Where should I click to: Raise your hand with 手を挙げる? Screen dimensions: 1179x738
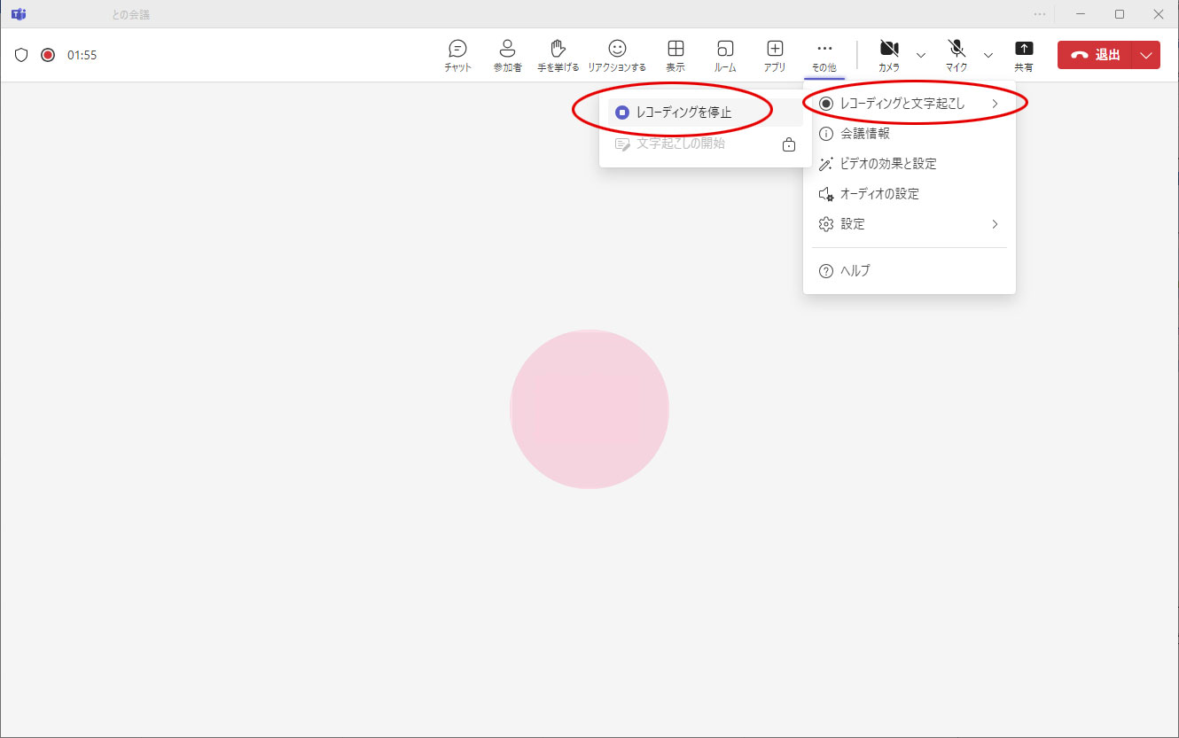tap(558, 55)
